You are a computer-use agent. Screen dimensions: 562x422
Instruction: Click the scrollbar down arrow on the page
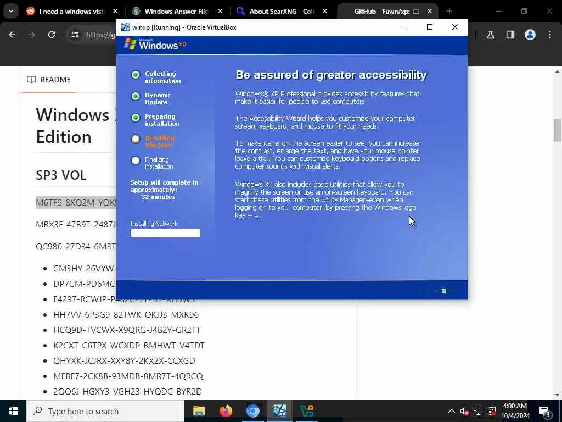coord(557,395)
